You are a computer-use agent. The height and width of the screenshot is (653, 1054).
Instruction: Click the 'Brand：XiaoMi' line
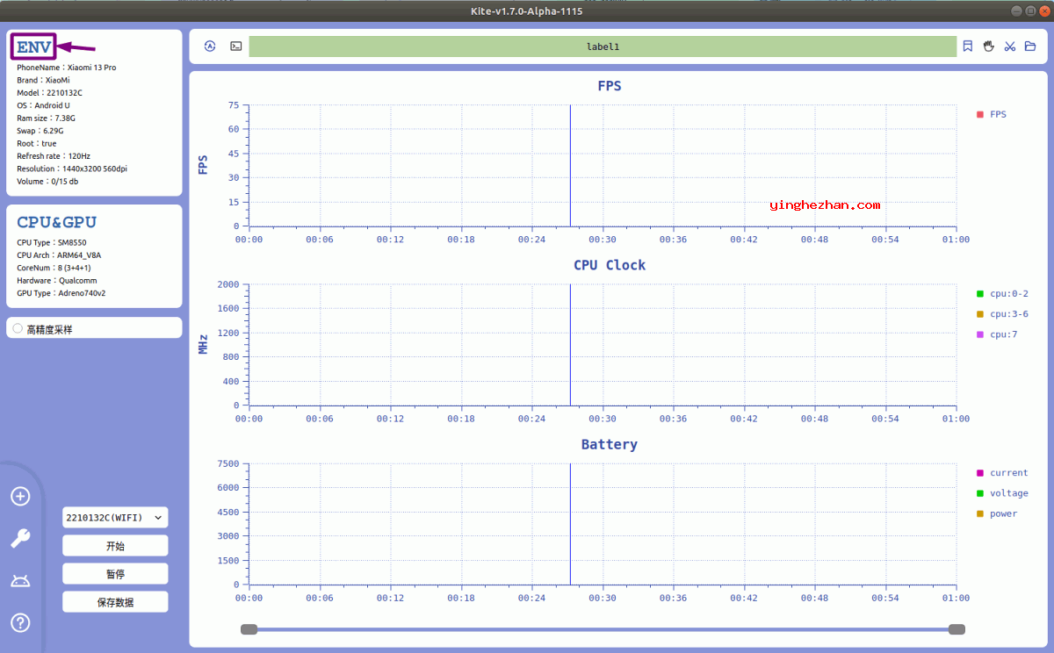[43, 80]
